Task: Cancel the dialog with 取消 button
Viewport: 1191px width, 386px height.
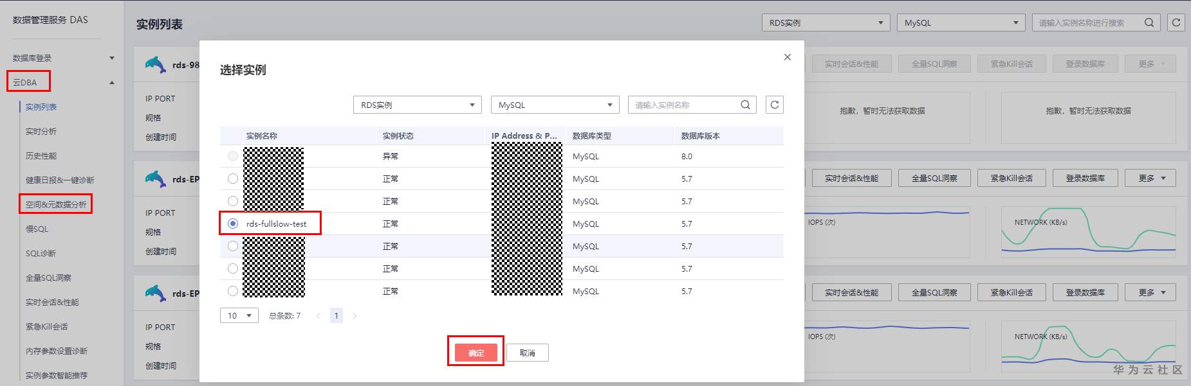Action: 528,353
